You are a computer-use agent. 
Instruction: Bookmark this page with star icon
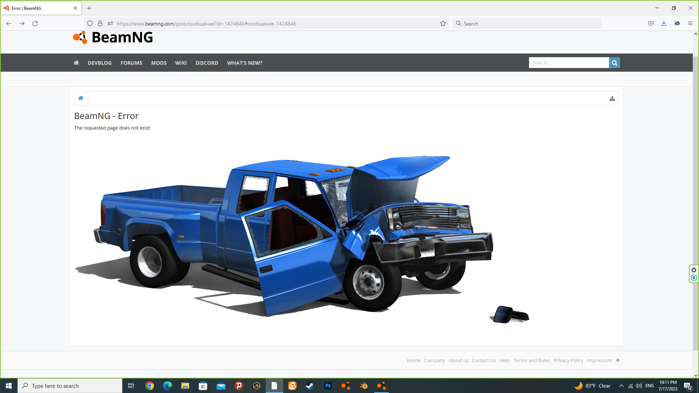pos(443,24)
